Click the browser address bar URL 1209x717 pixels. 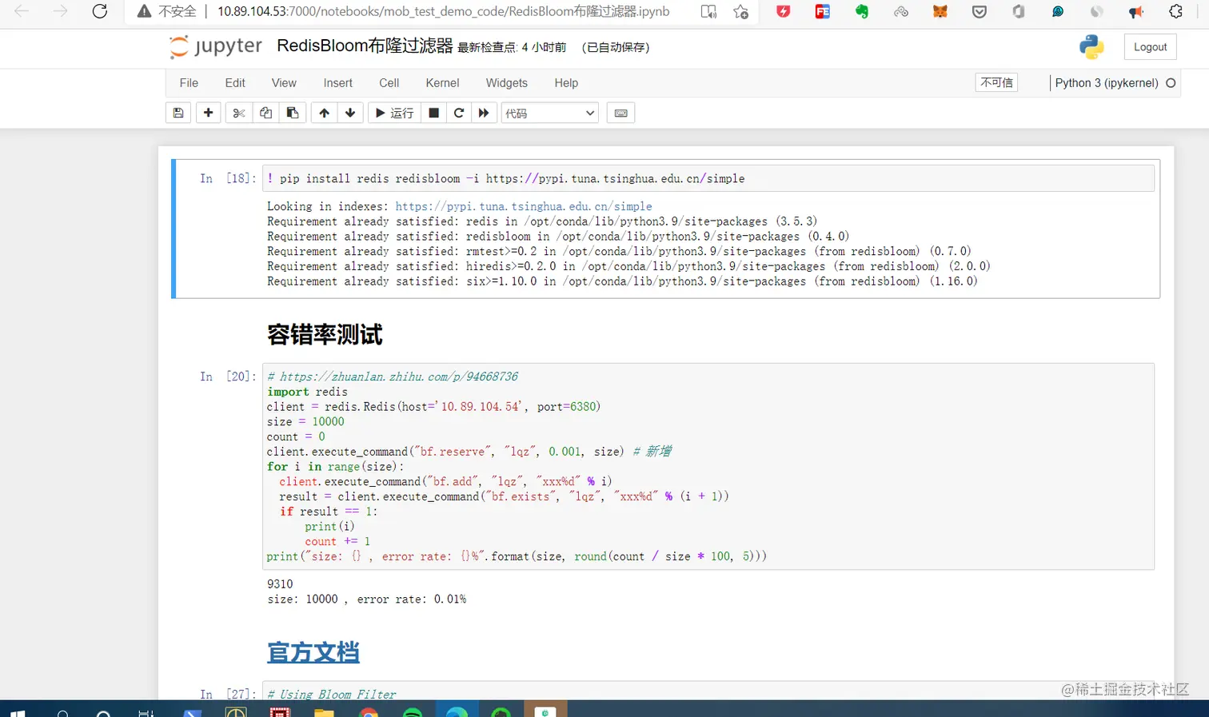[443, 11]
